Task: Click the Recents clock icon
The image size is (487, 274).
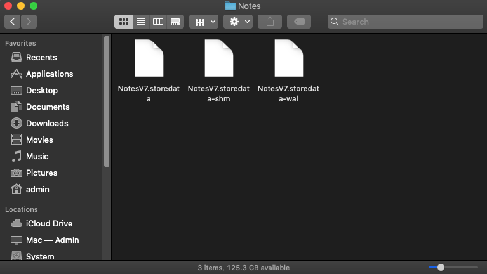Action: (17, 57)
